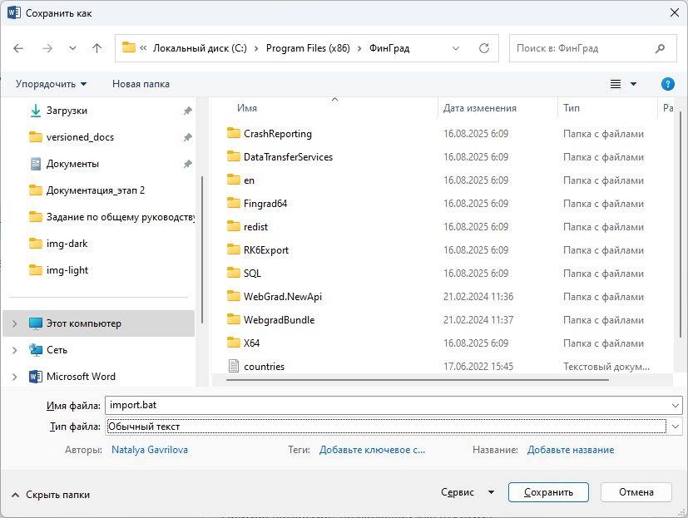Click the Имя файла input field
The width and height of the screenshot is (688, 518).
pyautogui.click(x=387, y=405)
